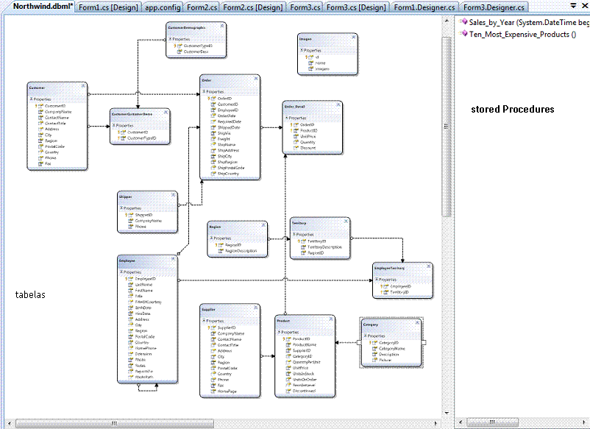Image resolution: width=590 pixels, height=429 pixels.
Task: Click the Discontinued property icon in Product entity
Action: click(x=288, y=391)
